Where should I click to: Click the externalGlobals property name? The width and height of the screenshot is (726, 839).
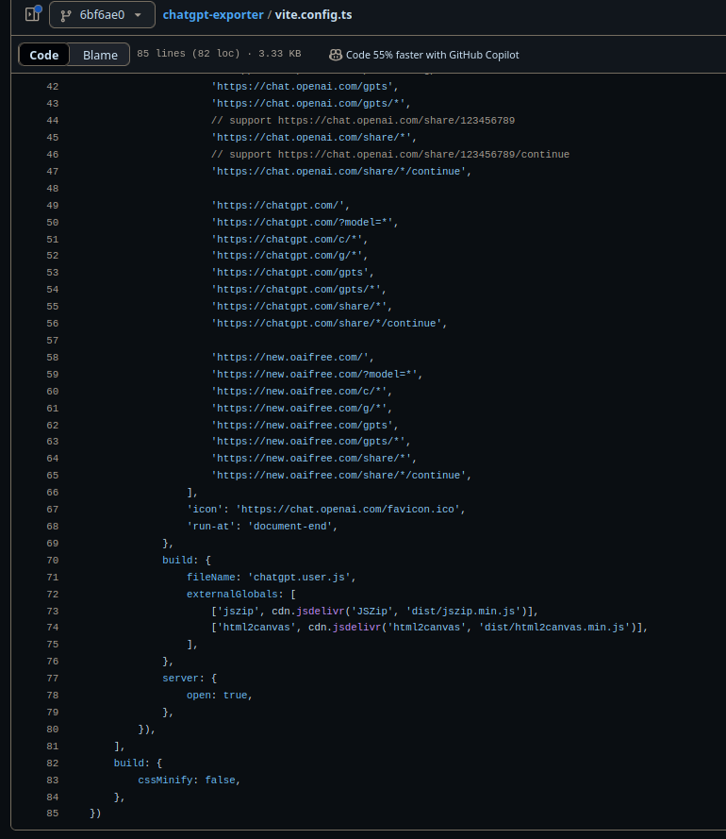click(232, 594)
